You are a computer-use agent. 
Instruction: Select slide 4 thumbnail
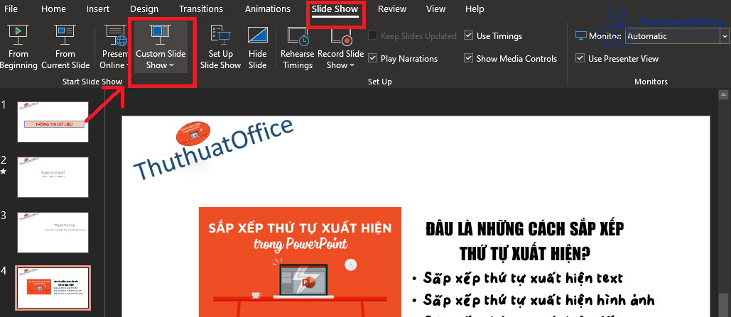click(x=53, y=288)
